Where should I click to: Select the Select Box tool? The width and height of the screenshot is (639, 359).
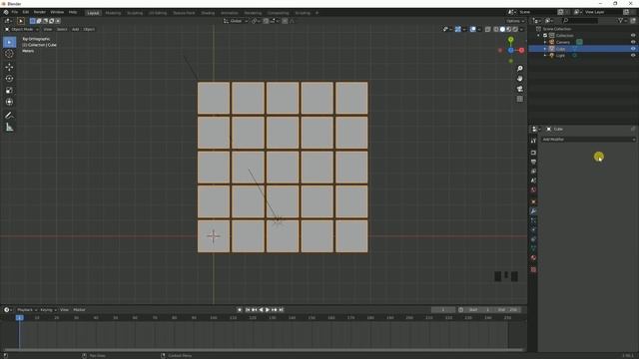click(9, 42)
